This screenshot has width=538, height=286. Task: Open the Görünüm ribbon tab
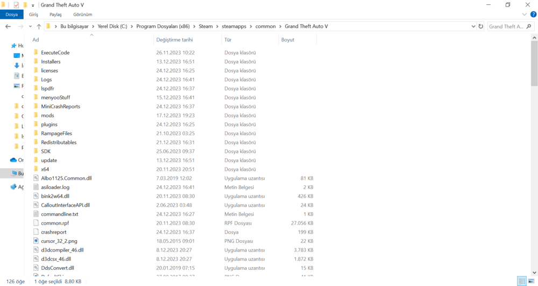(83, 15)
